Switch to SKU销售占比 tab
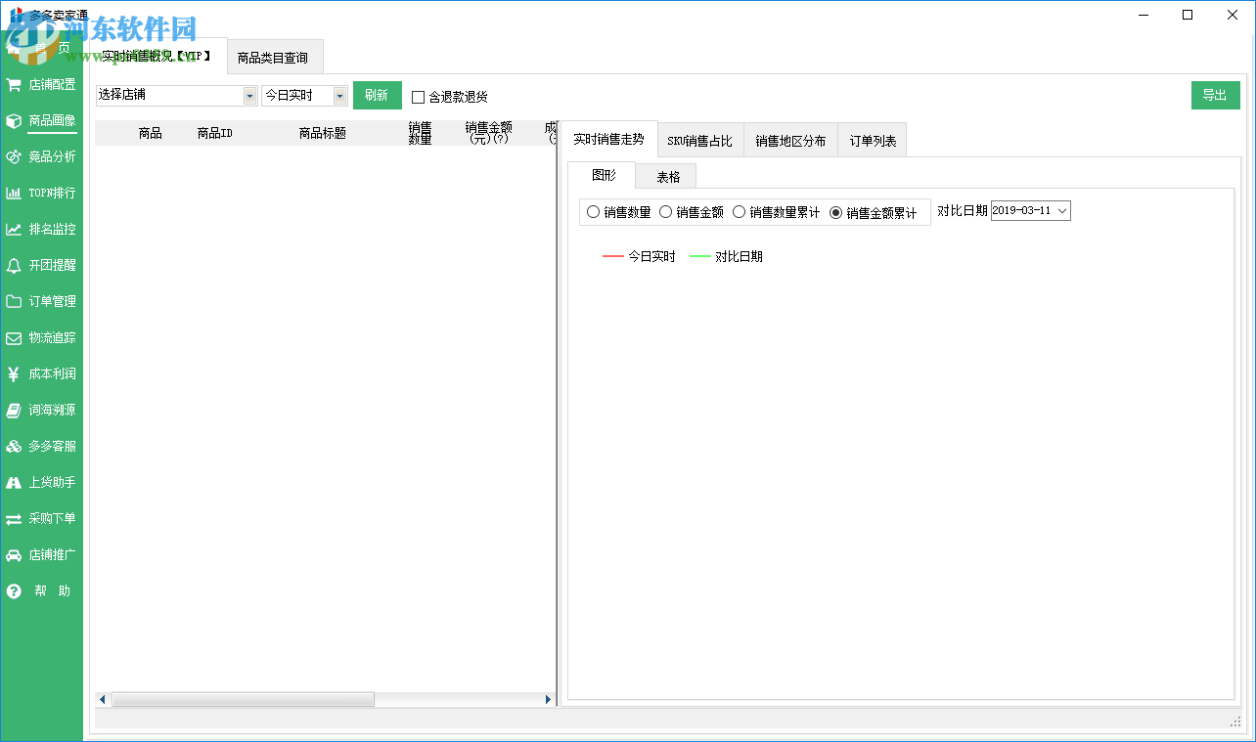This screenshot has width=1256, height=742. click(699, 141)
